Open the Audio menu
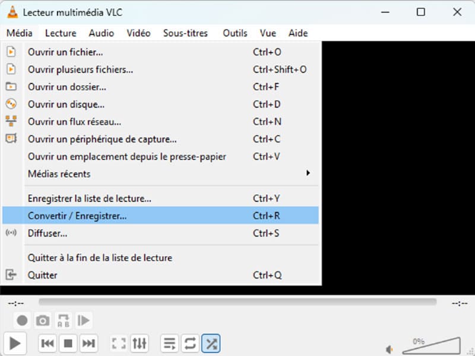Screen dimensions: 475x356 pyautogui.click(x=101, y=33)
